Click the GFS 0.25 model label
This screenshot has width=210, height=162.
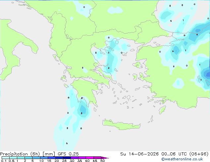coord(68,154)
